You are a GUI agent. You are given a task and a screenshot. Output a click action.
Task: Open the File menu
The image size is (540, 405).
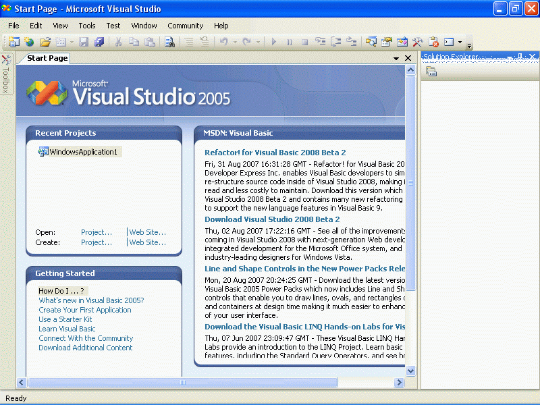pyautogui.click(x=13, y=26)
